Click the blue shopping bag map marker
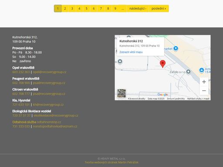The image size is (223, 167). click(x=202, y=70)
